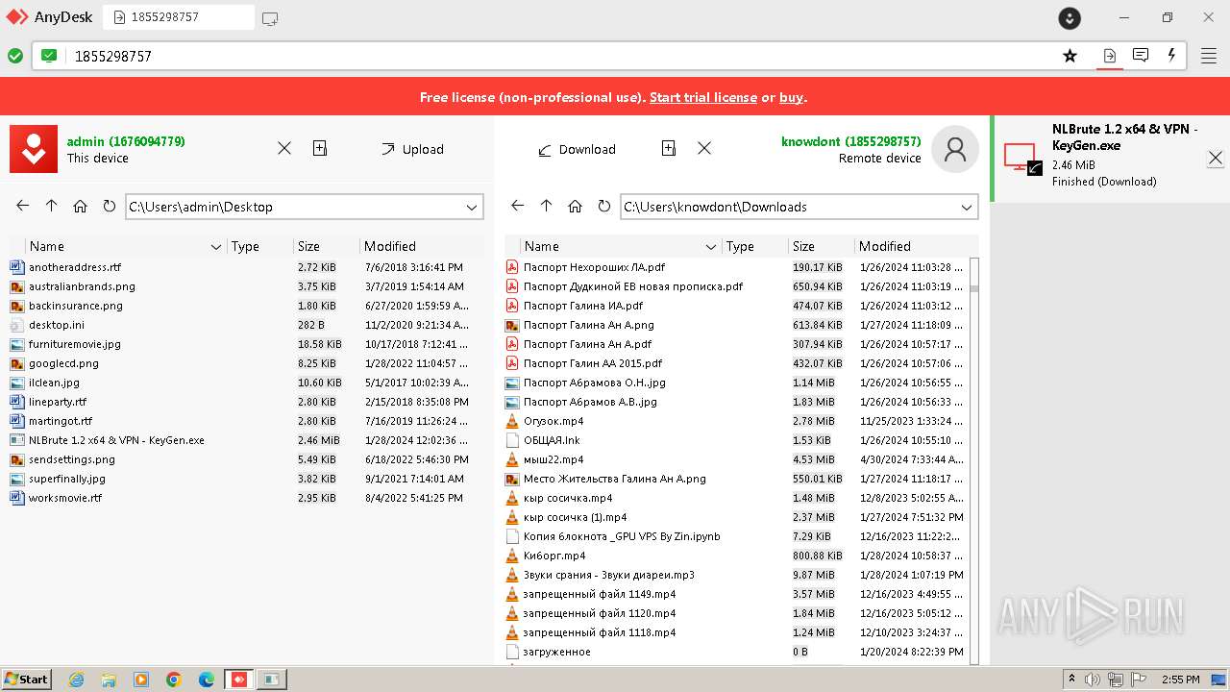Select загруженное item in remote list

tap(557, 652)
